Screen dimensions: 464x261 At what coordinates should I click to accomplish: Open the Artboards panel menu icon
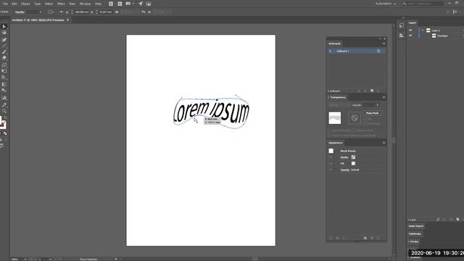tap(384, 43)
